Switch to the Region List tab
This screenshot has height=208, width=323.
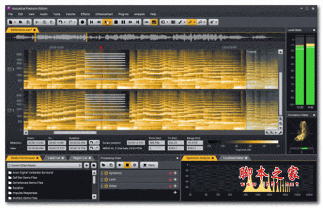[81, 158]
